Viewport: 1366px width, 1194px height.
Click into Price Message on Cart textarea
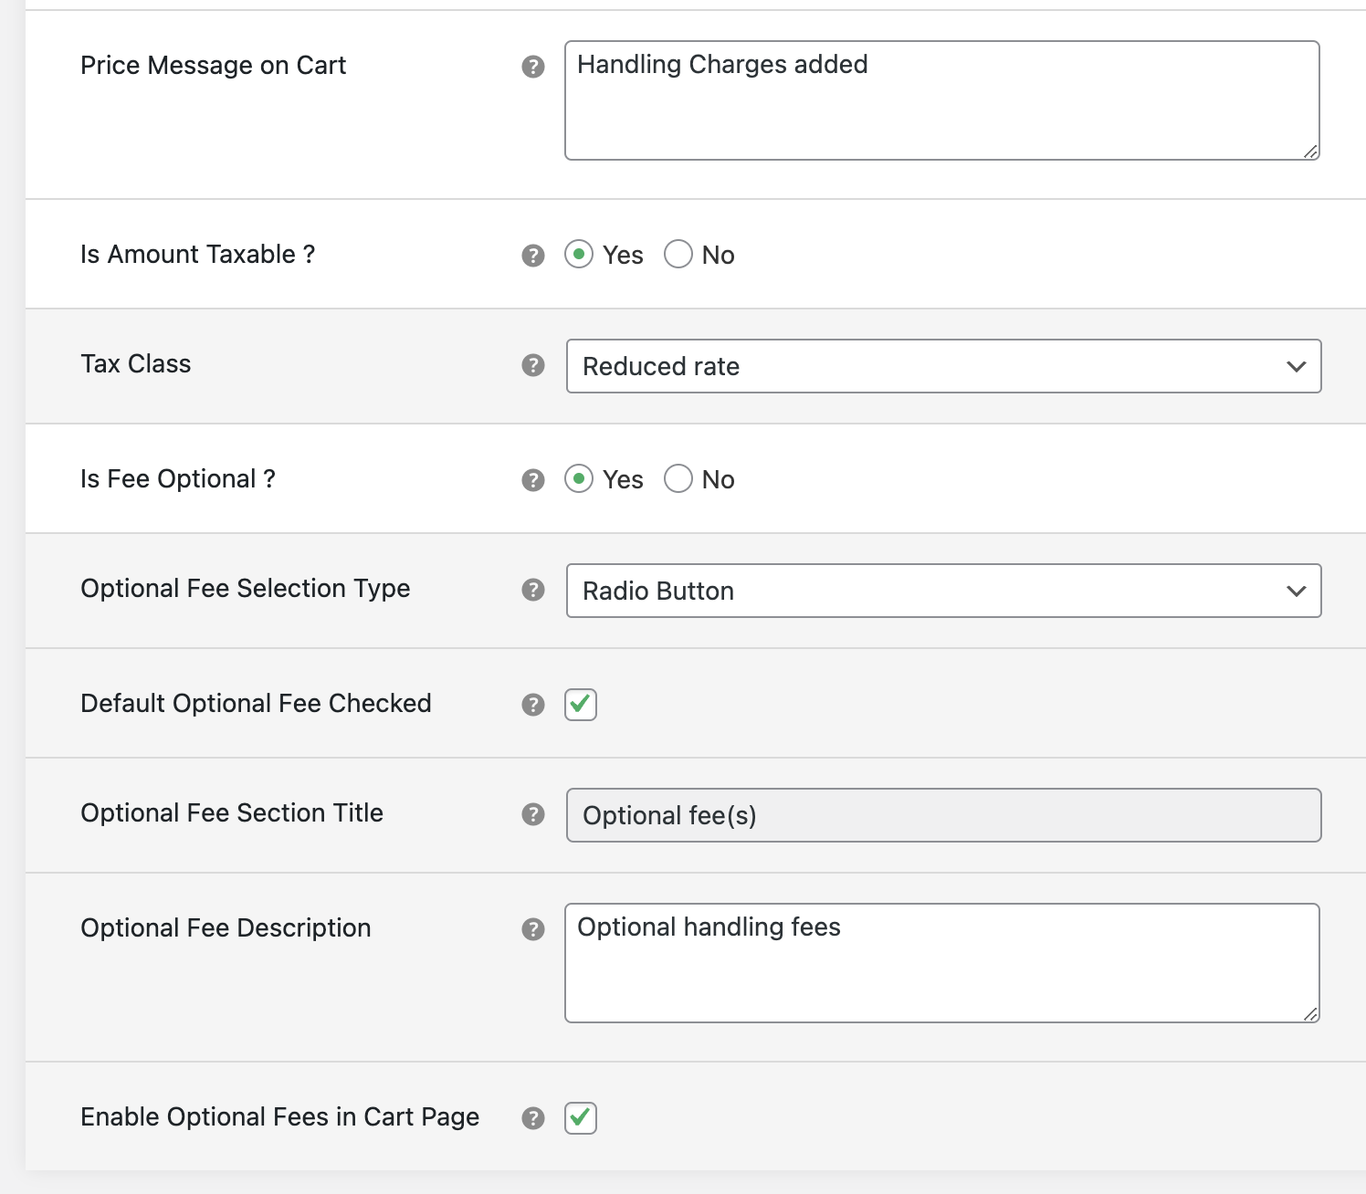(942, 100)
